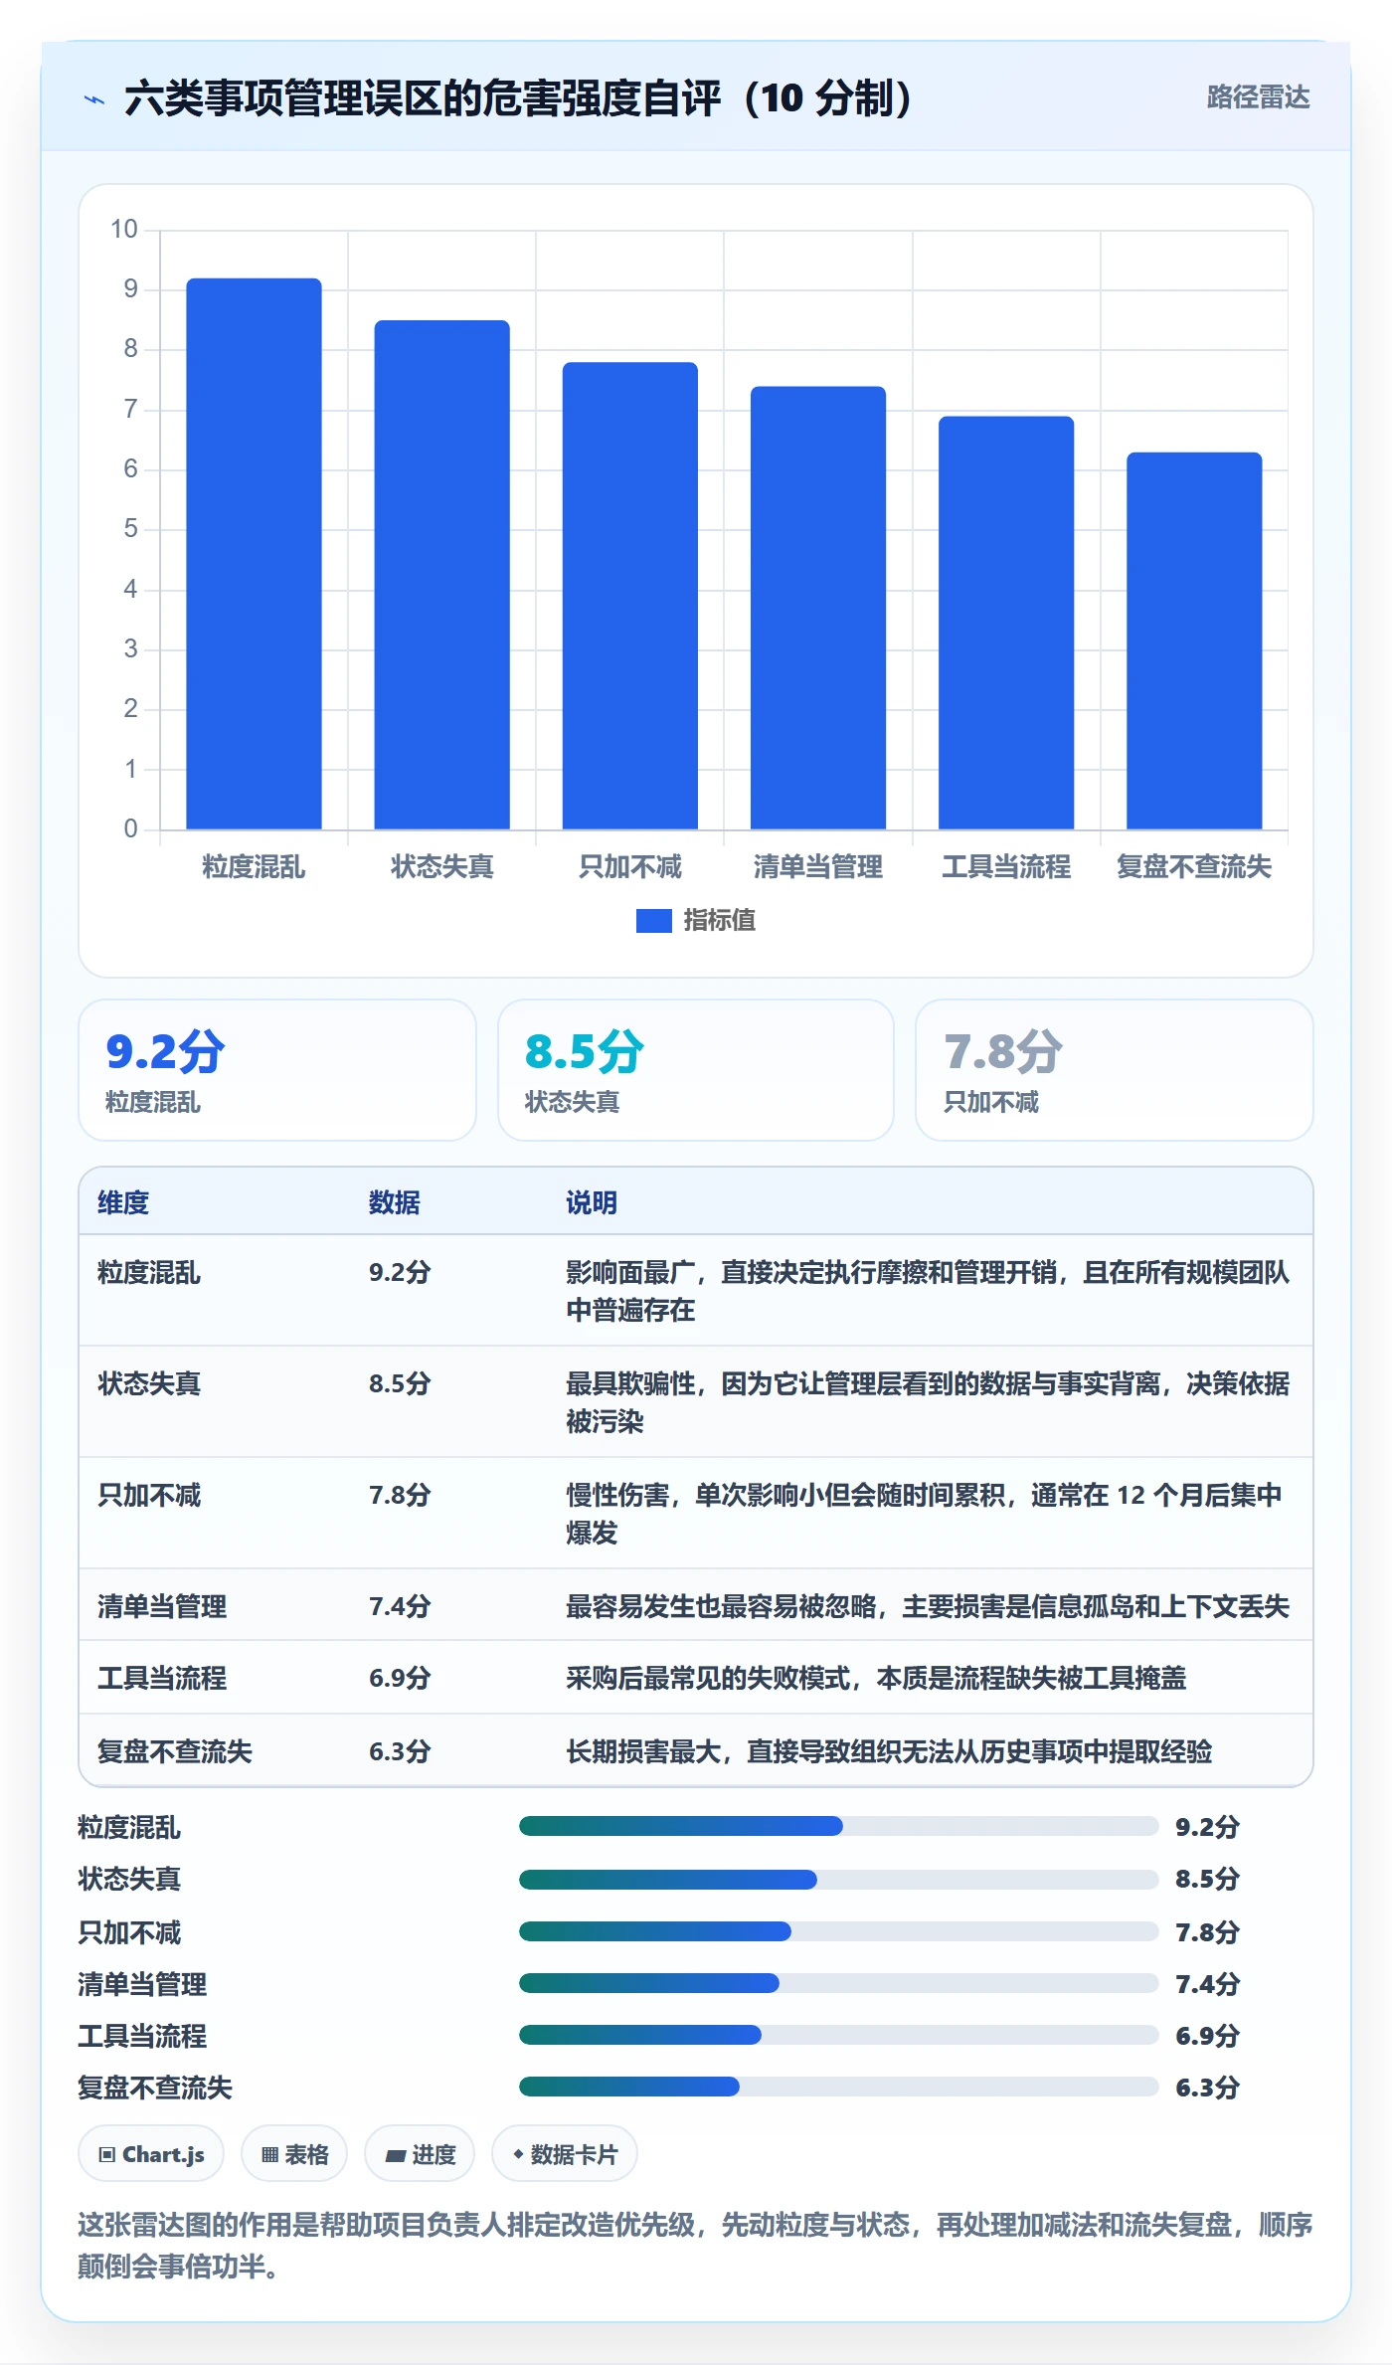
Task: Click the 状态失真 progress bar
Action: 838,1879
